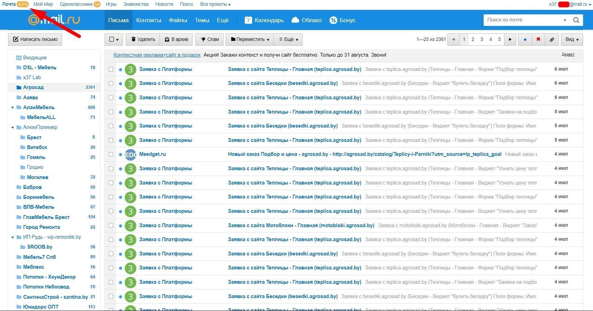Screen dimensions: 593x311
Task: Open the Вид view dropdown
Action: click(572, 39)
